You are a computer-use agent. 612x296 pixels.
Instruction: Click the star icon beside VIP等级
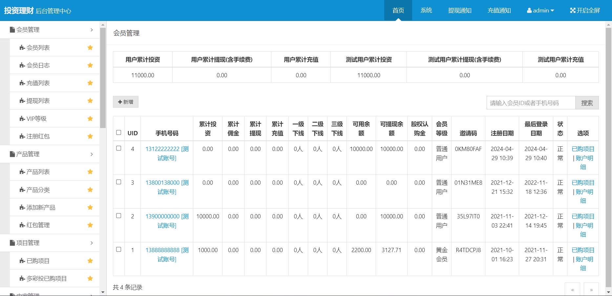90,119
